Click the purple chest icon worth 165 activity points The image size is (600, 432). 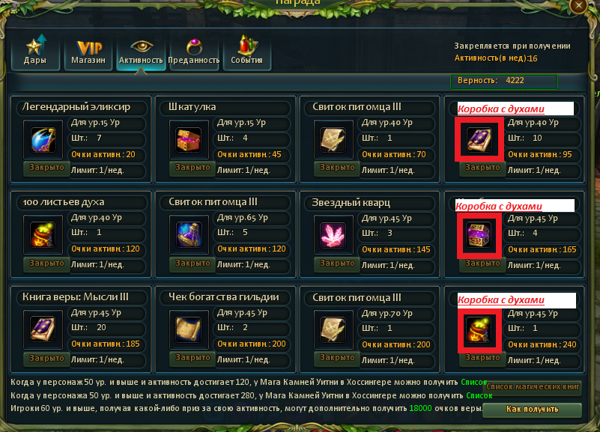pyautogui.click(x=479, y=235)
